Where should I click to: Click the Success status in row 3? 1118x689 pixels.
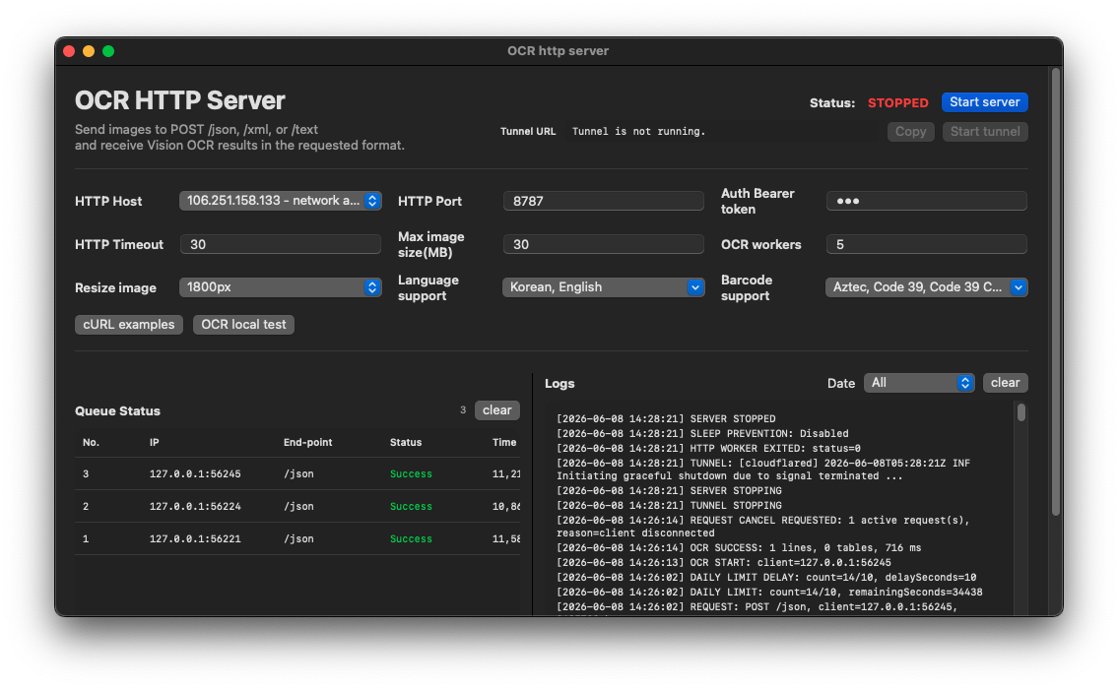[x=411, y=473]
